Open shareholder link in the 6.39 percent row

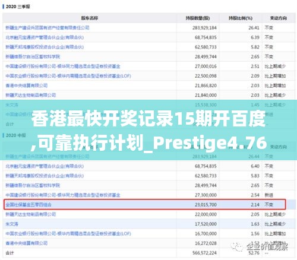click(x=45, y=37)
